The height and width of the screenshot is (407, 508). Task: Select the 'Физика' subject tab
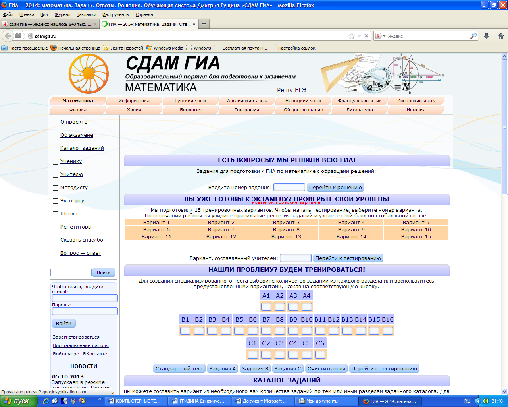click(x=78, y=110)
